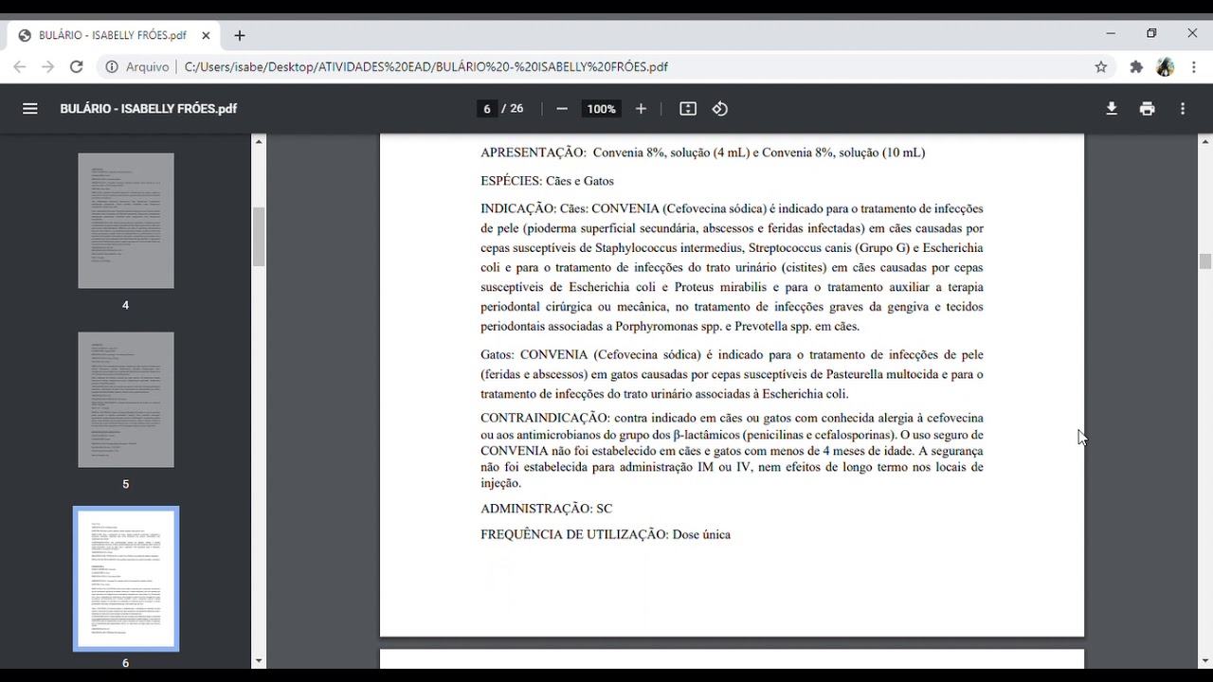Click the document scrollbar up arrow
The height and width of the screenshot is (682, 1213).
pyautogui.click(x=1205, y=142)
